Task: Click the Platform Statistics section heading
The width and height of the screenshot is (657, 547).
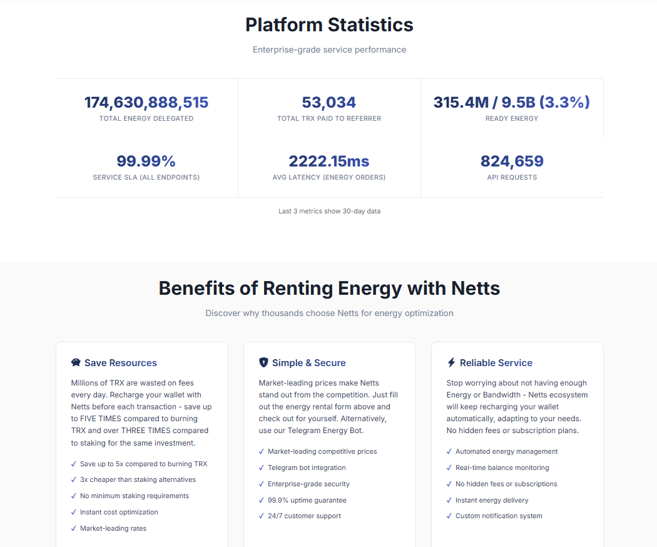Action: point(329,25)
